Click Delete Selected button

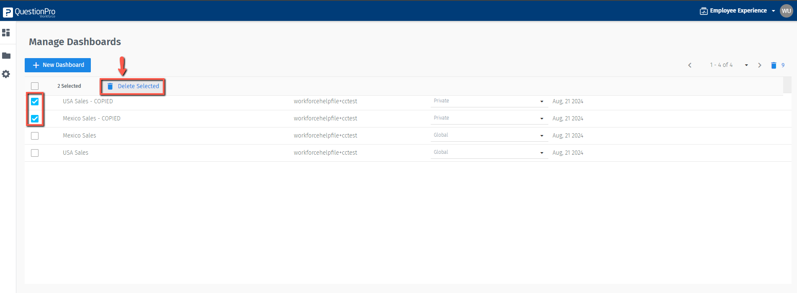tap(133, 87)
